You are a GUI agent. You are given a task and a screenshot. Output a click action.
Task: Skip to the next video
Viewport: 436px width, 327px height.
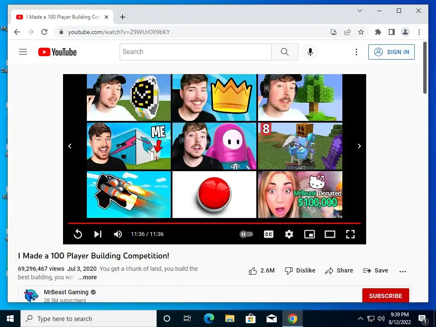(98, 234)
